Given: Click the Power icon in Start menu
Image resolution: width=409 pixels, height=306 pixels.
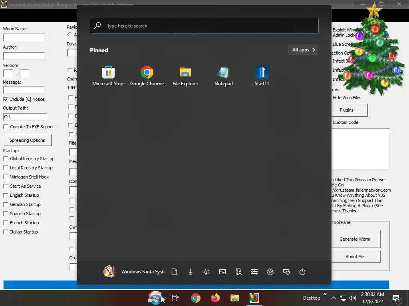Looking at the screenshot, I should pyautogui.click(x=302, y=272).
